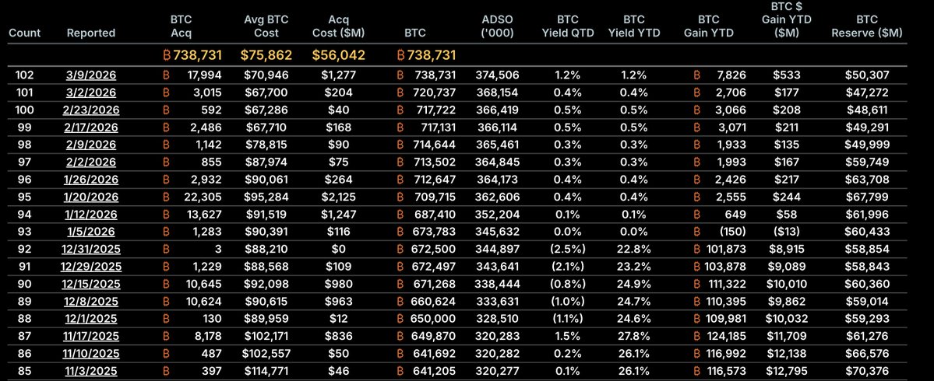Screen dimensions: 934x381
Task: Click the Bitcoin icon beside 7,826 gain YTD
Action: coord(698,74)
